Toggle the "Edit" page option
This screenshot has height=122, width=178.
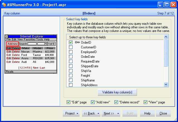pyautogui.click(x=68, y=102)
